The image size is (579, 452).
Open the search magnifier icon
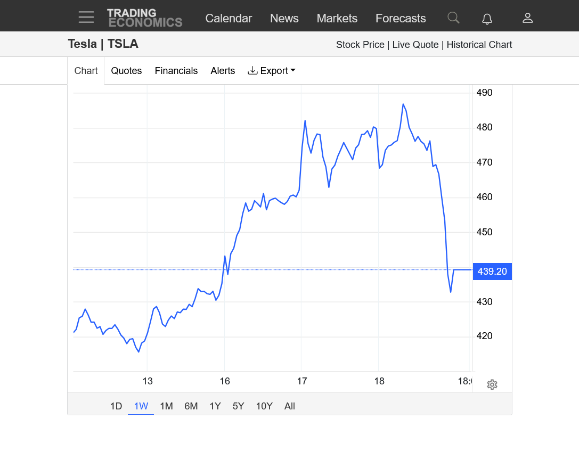click(x=453, y=18)
